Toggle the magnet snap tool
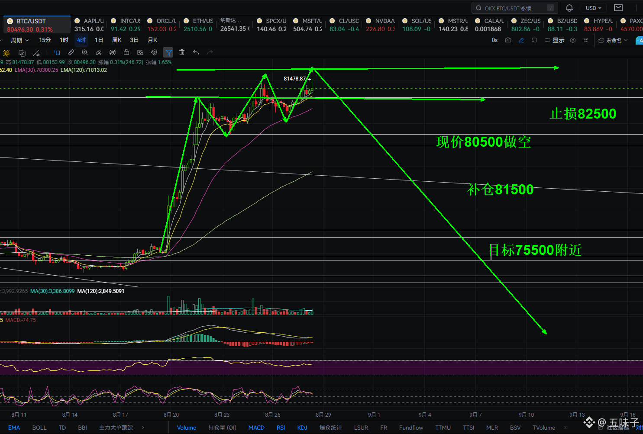643x434 pixels. coord(154,52)
